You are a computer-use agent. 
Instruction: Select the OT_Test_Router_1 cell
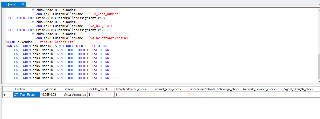click(26, 94)
